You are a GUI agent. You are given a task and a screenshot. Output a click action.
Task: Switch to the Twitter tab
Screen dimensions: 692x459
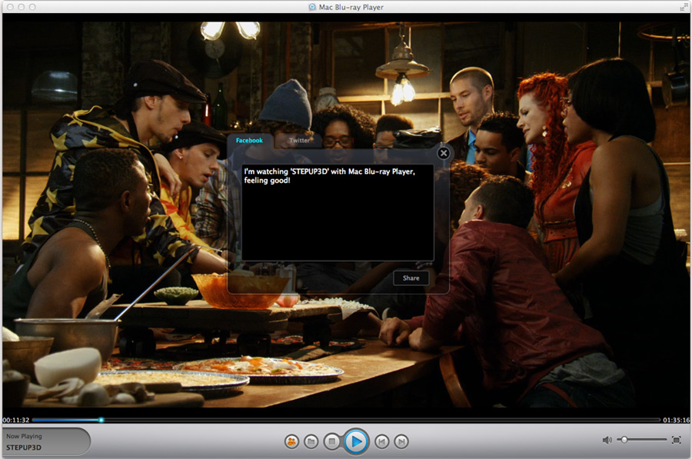click(299, 141)
